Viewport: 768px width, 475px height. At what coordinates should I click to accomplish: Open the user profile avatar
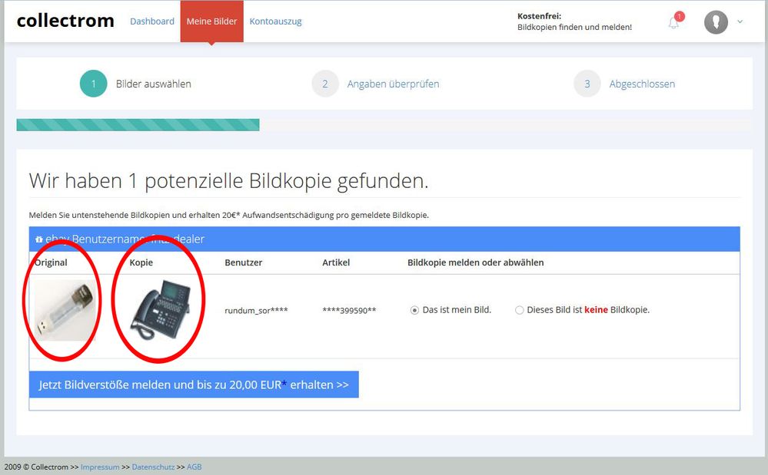click(x=715, y=22)
